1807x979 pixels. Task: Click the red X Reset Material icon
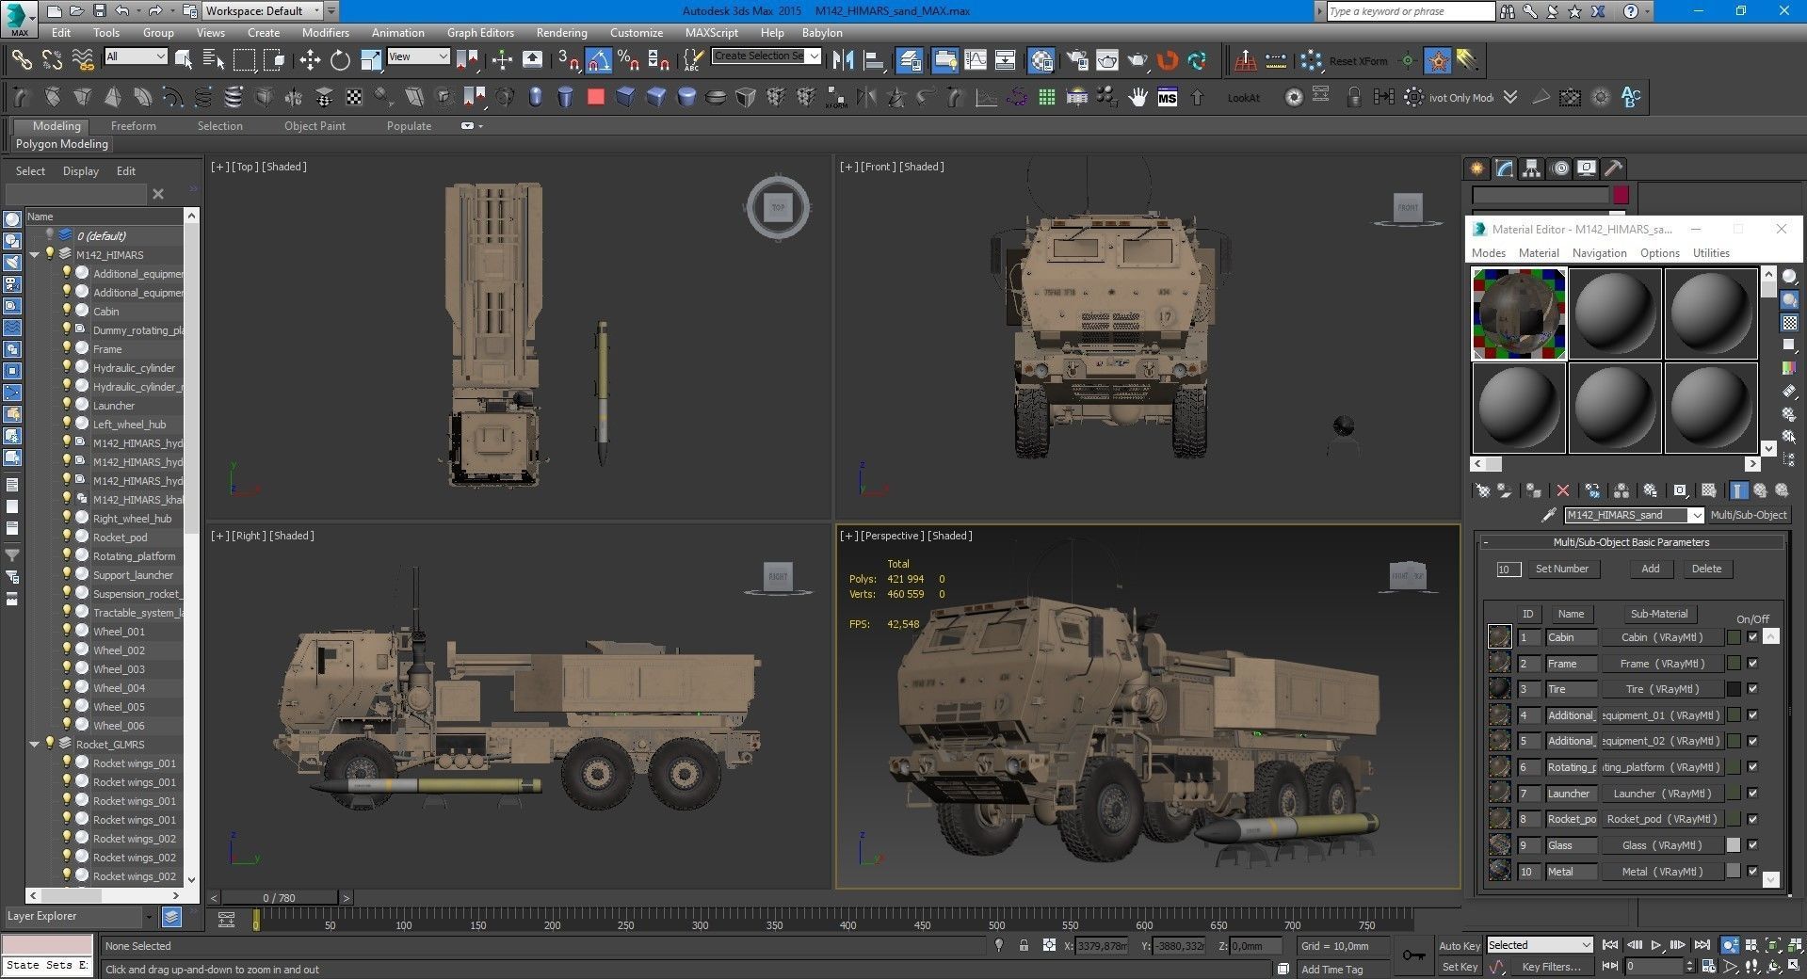1563,490
